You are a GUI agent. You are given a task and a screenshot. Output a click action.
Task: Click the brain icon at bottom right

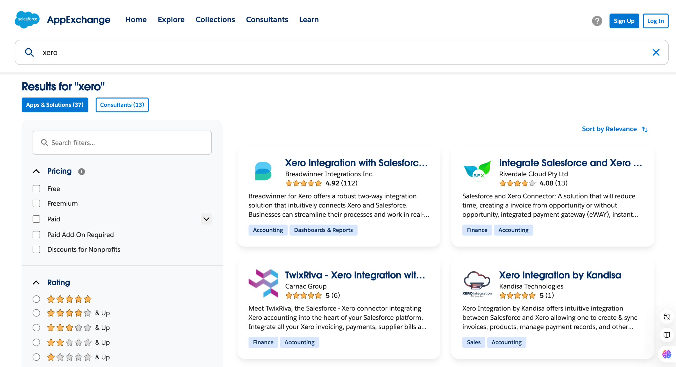[x=666, y=354]
